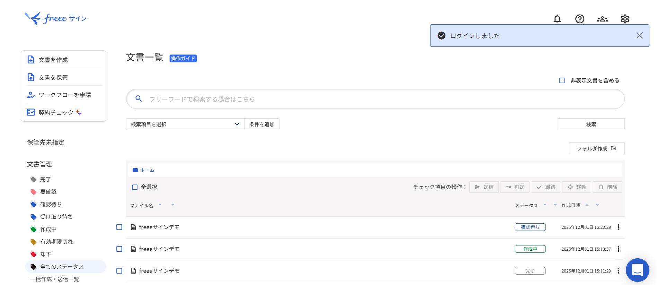Viewport: 657px width, 285px height.
Task: Click the folder icon next to ホーム
Action: tap(135, 170)
